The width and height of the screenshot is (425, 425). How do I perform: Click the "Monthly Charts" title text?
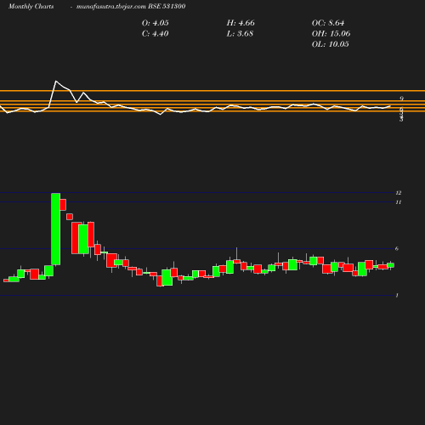pyautogui.click(x=31, y=7)
